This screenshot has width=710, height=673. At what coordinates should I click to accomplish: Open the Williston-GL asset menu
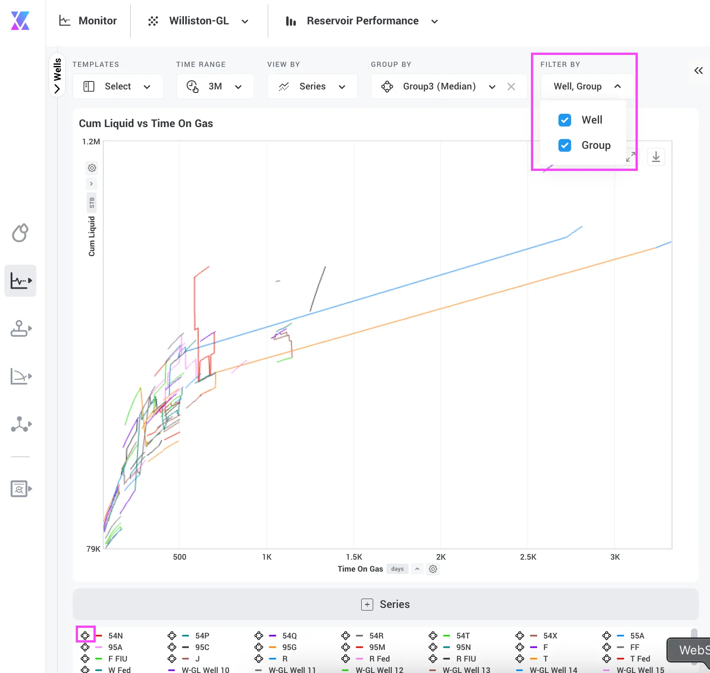(x=198, y=21)
